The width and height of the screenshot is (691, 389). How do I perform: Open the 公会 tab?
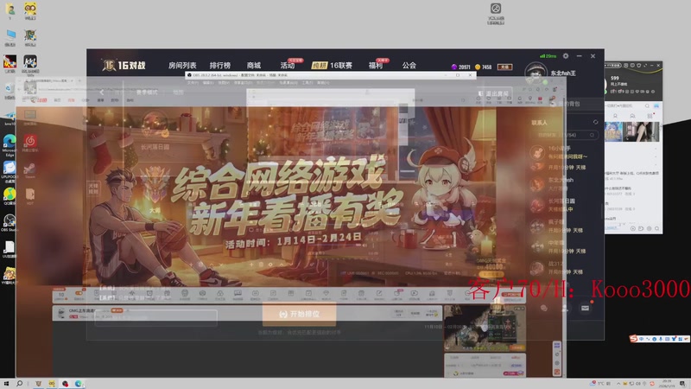[409, 66]
